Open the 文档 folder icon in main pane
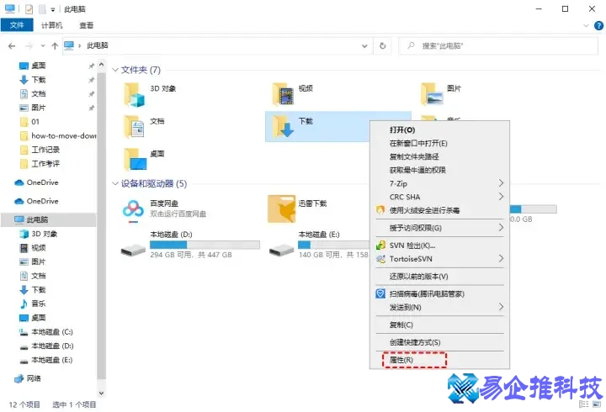The image size is (606, 412). coord(134,127)
